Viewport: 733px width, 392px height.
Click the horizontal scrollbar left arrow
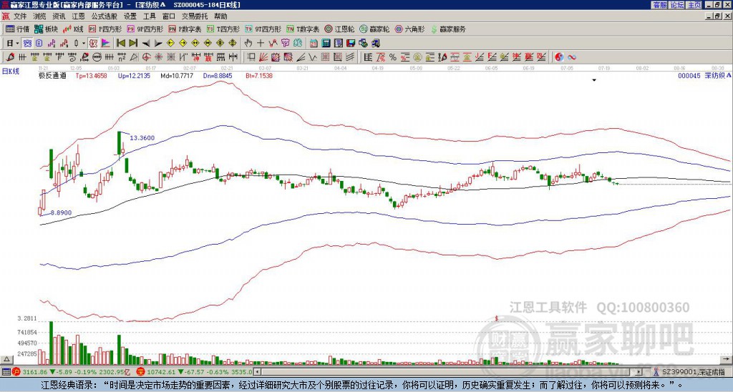(x=256, y=372)
